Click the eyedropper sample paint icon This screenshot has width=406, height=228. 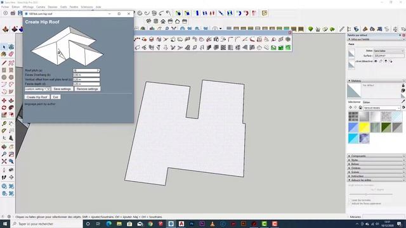(x=403, y=101)
